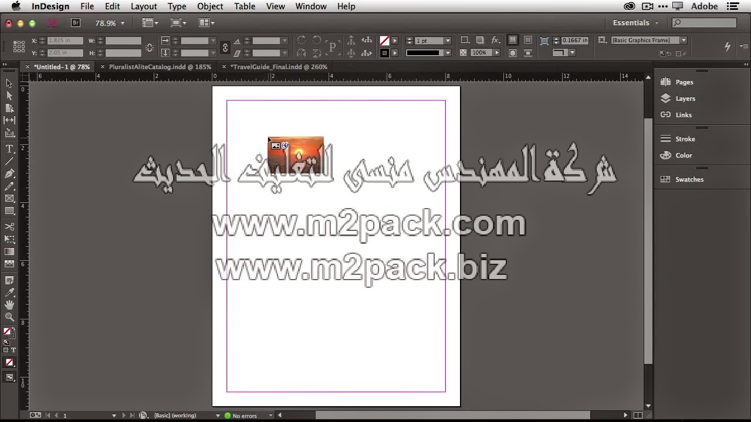Image resolution: width=751 pixels, height=422 pixels.
Task: Enable wrap around bounding box
Action: (x=528, y=40)
